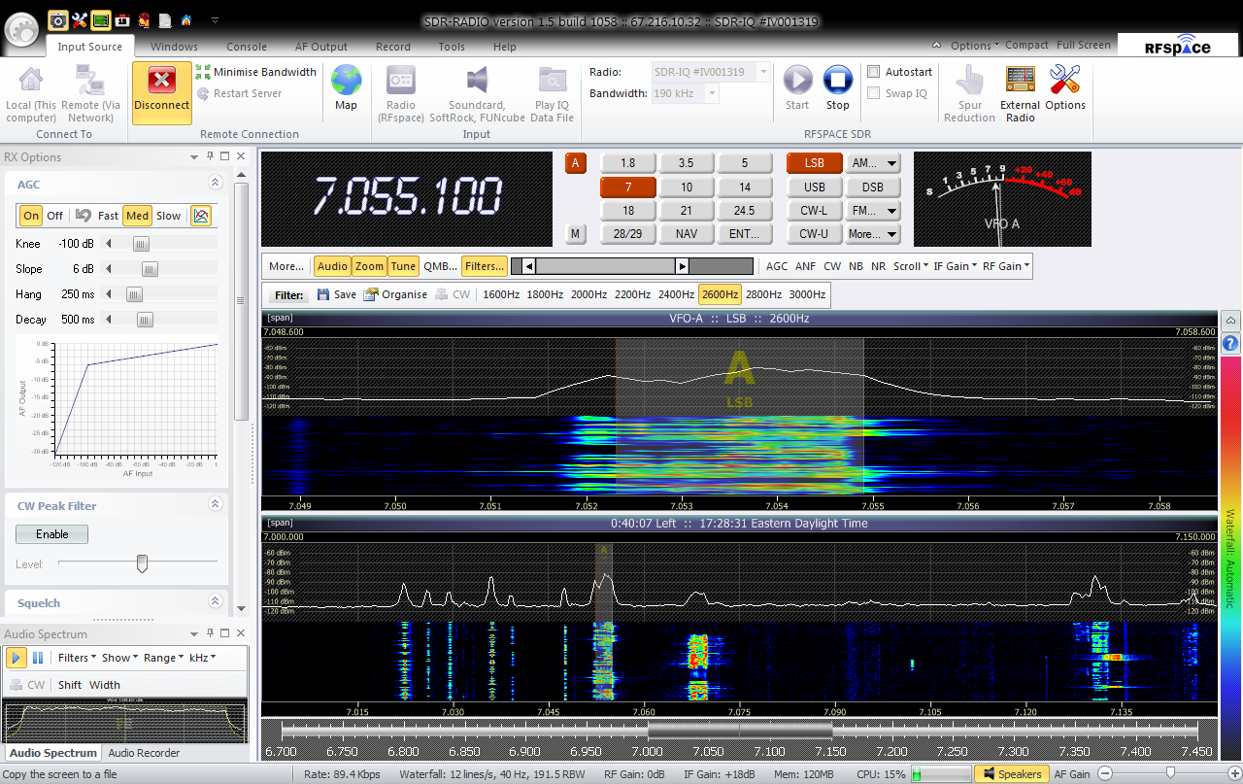Screen dimensions: 1243x784
Task: Click the Save filter disk icon
Action: tap(323, 294)
